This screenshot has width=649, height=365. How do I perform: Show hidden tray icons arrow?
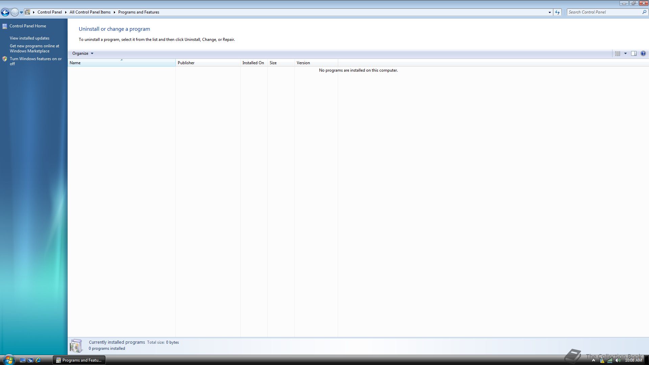pyautogui.click(x=594, y=360)
